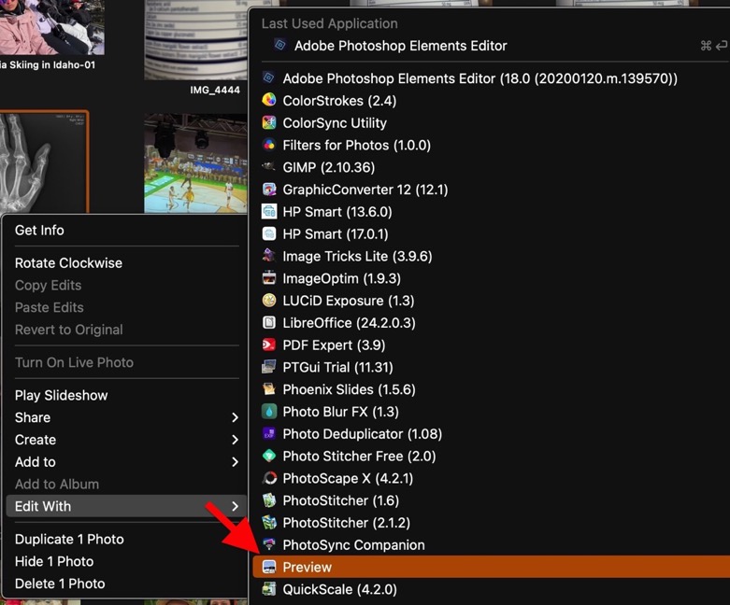The width and height of the screenshot is (730, 605).
Task: Click the HP Smart (13.6.0) icon
Action: pos(269,211)
